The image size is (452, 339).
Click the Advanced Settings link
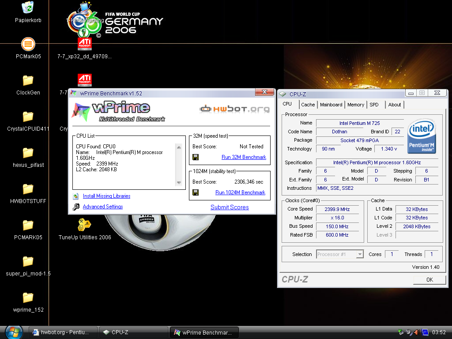102,207
